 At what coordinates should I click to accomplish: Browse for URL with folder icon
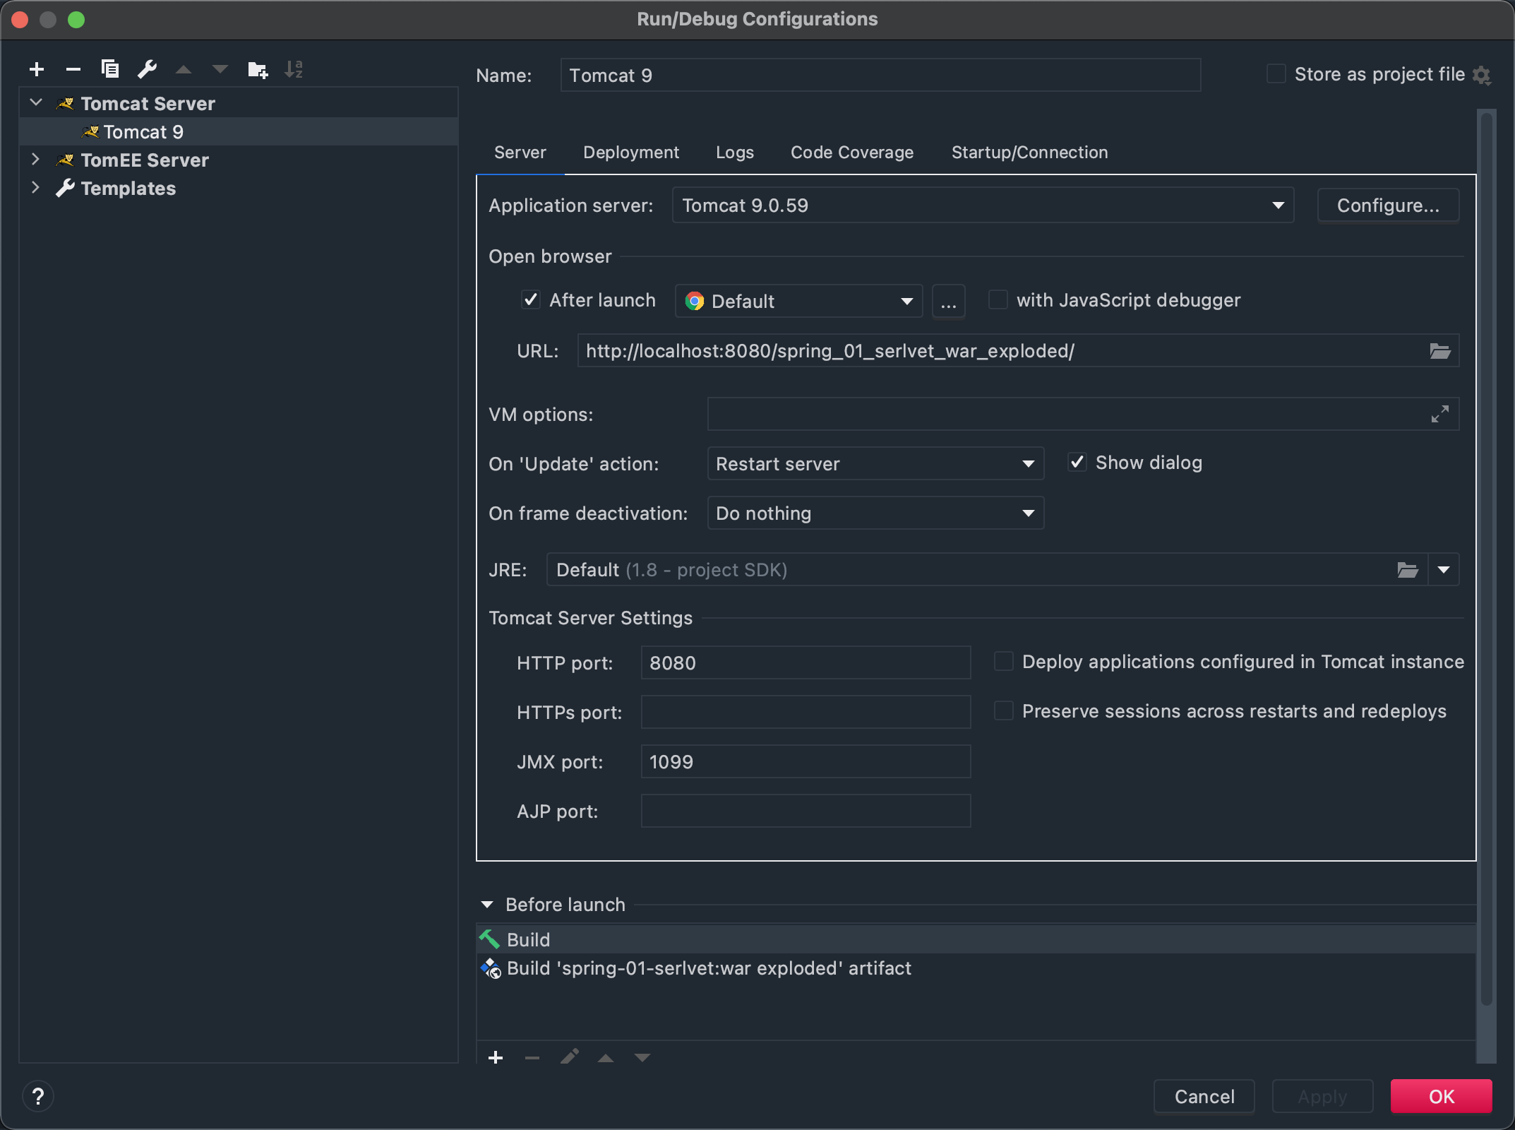1439,351
